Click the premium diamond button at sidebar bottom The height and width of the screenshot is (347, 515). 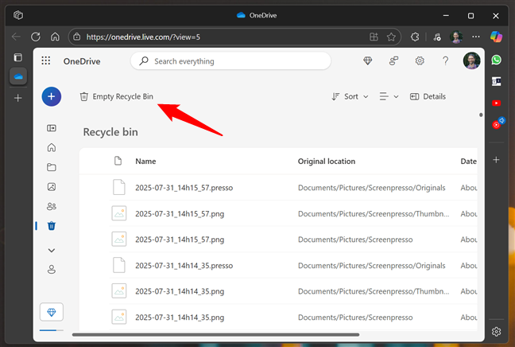click(x=52, y=312)
